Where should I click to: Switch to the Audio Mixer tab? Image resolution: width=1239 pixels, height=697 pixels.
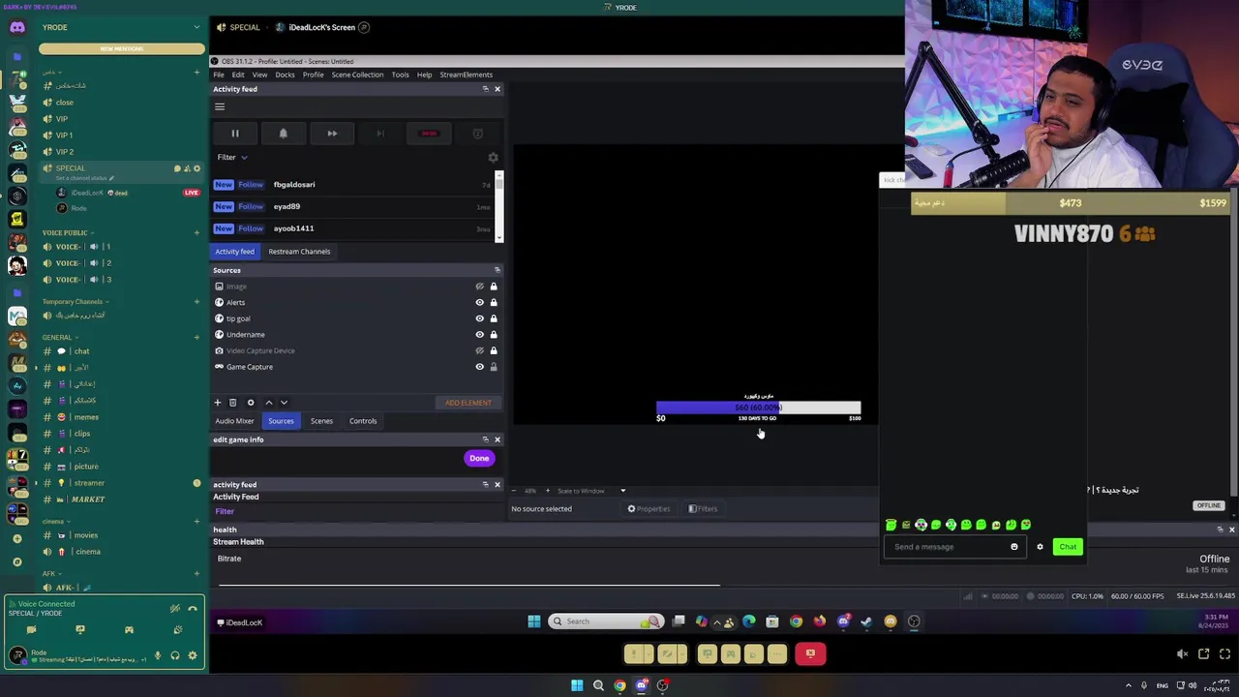coord(234,421)
